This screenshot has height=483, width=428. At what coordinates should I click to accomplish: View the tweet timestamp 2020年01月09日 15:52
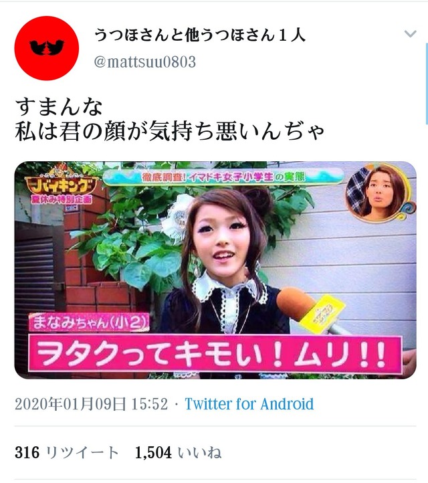click(x=91, y=404)
